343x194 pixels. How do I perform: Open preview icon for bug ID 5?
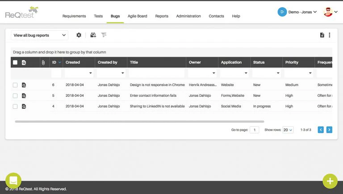click(x=24, y=96)
